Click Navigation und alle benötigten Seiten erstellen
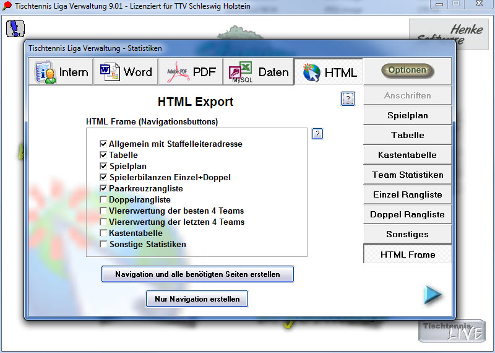The image size is (495, 353). coord(197,274)
